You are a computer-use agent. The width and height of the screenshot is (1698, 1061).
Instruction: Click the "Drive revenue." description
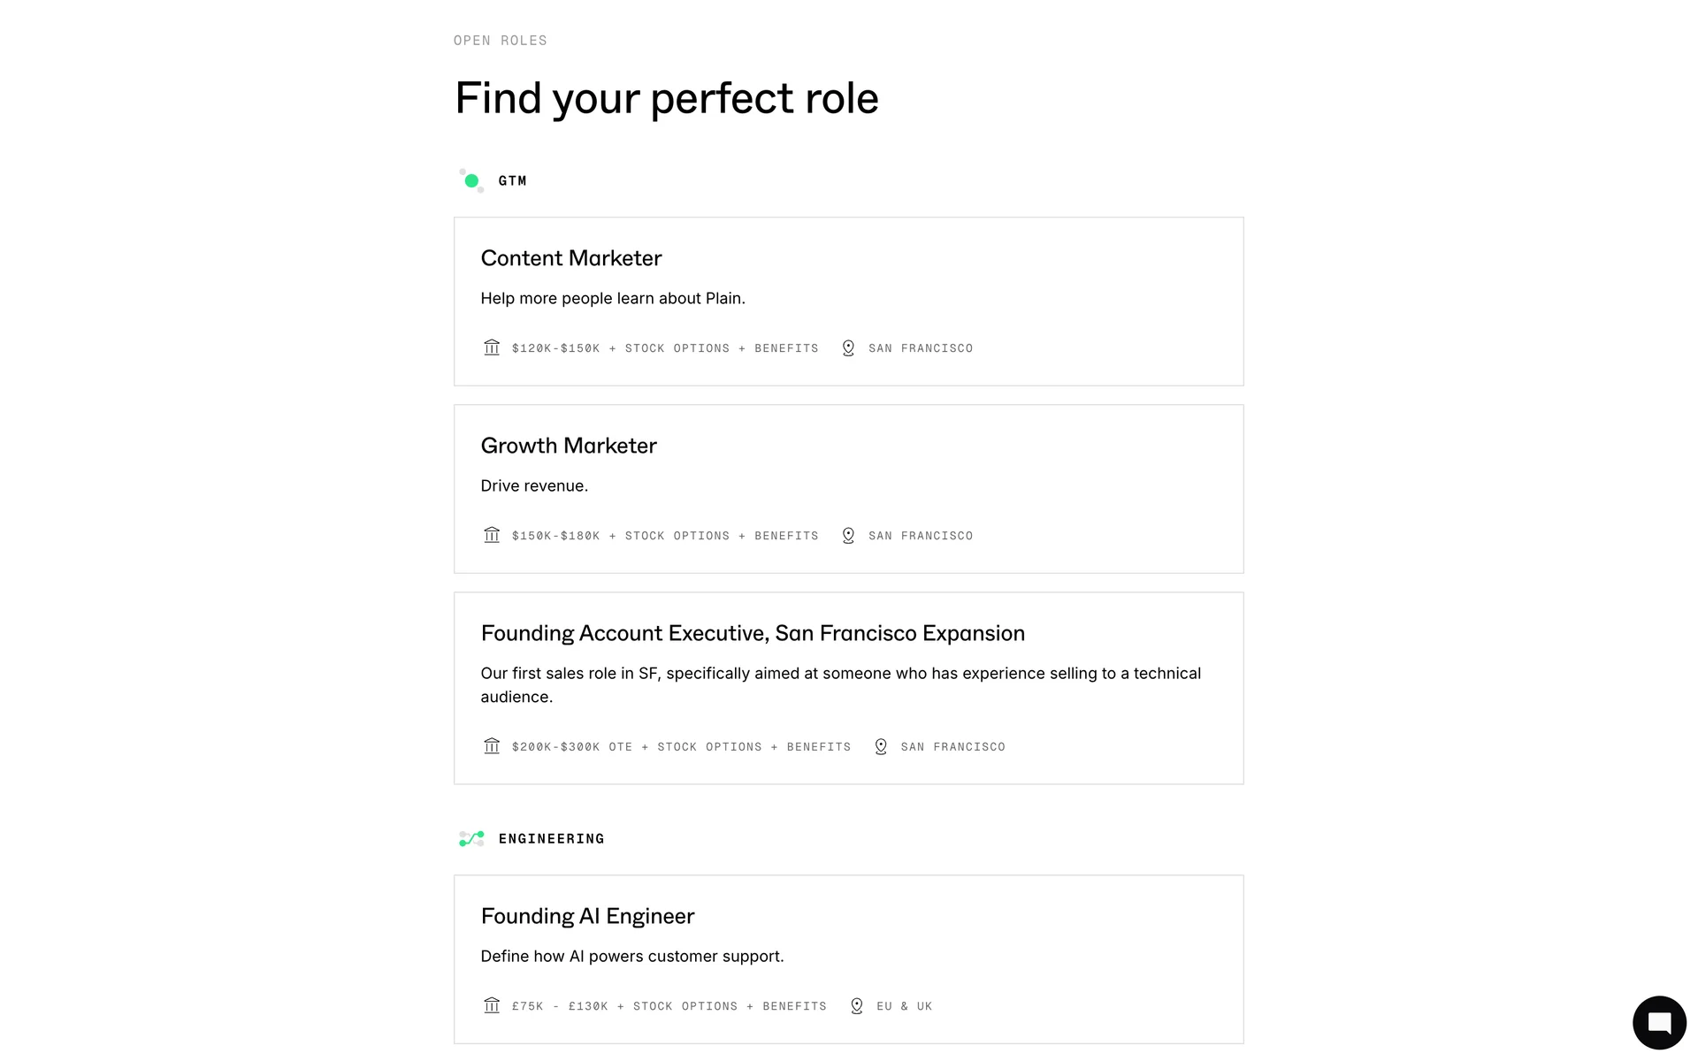[534, 486]
